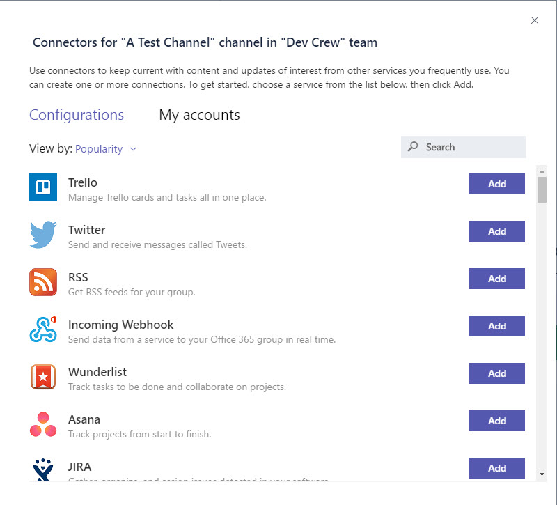Add the JIRA connector
This screenshot has width=557, height=505.
496,468
